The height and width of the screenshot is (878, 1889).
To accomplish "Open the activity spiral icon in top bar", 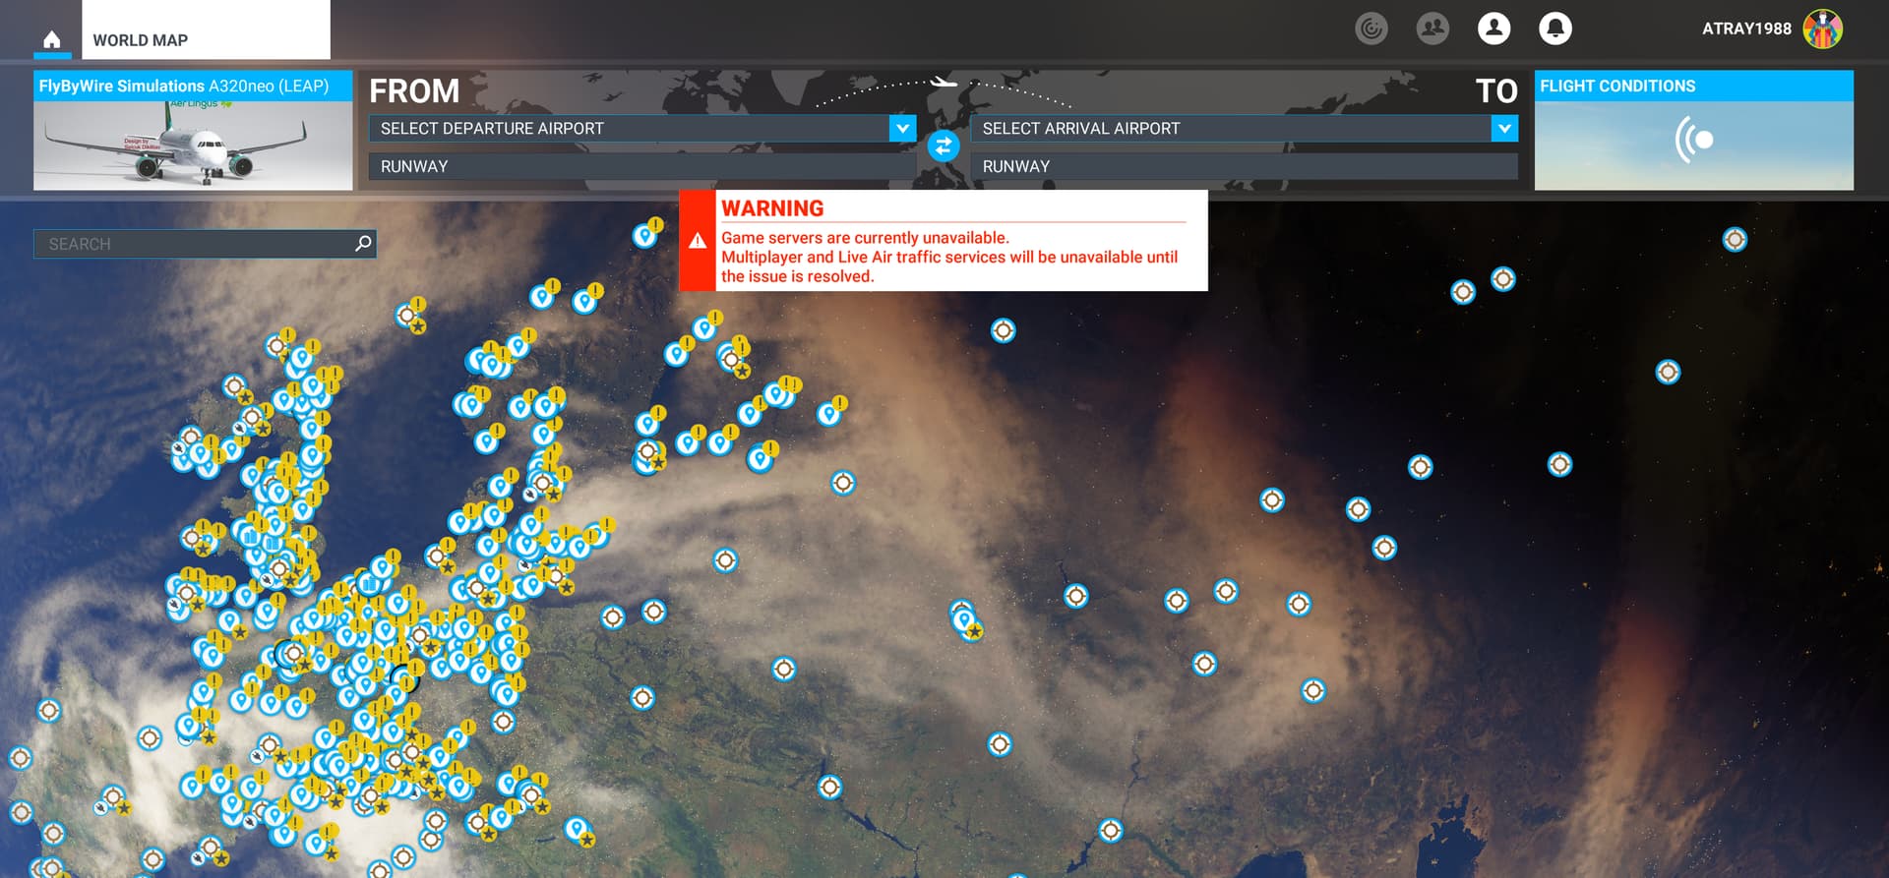I will 1371,29.
